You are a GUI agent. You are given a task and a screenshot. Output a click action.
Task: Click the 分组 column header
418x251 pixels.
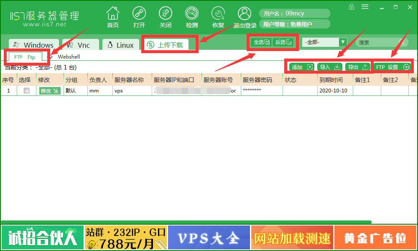point(75,80)
